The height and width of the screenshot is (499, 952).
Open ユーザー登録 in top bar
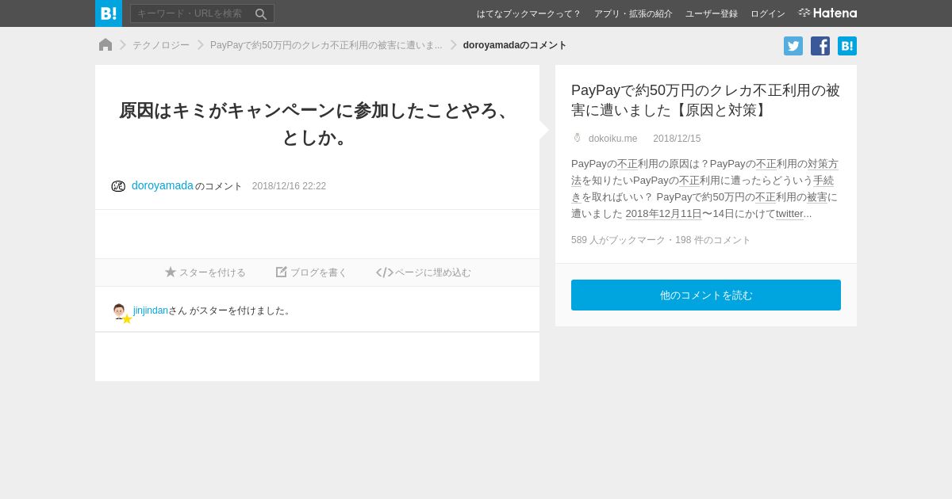712,13
